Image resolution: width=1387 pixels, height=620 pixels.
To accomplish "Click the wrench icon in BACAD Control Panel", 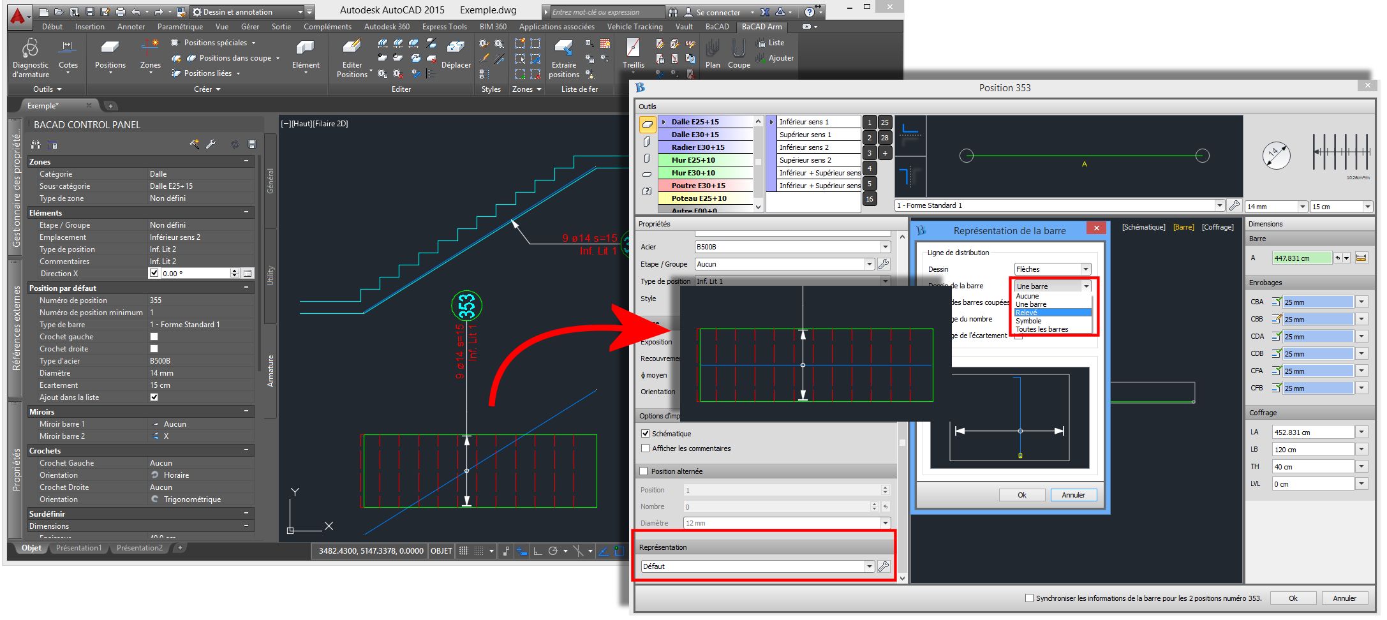I will coord(211,145).
